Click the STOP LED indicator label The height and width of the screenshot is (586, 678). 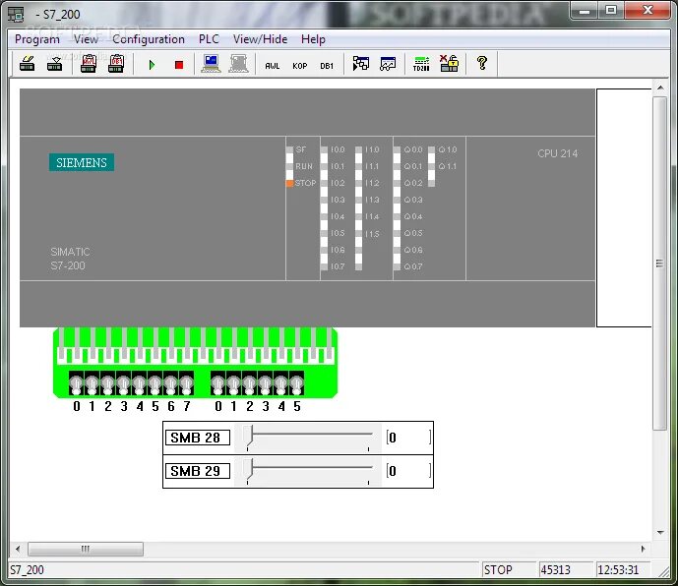pyautogui.click(x=305, y=183)
